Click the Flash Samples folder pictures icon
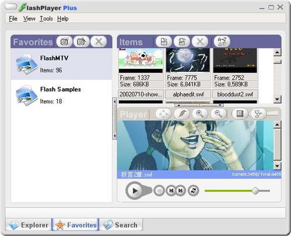 click(26, 95)
